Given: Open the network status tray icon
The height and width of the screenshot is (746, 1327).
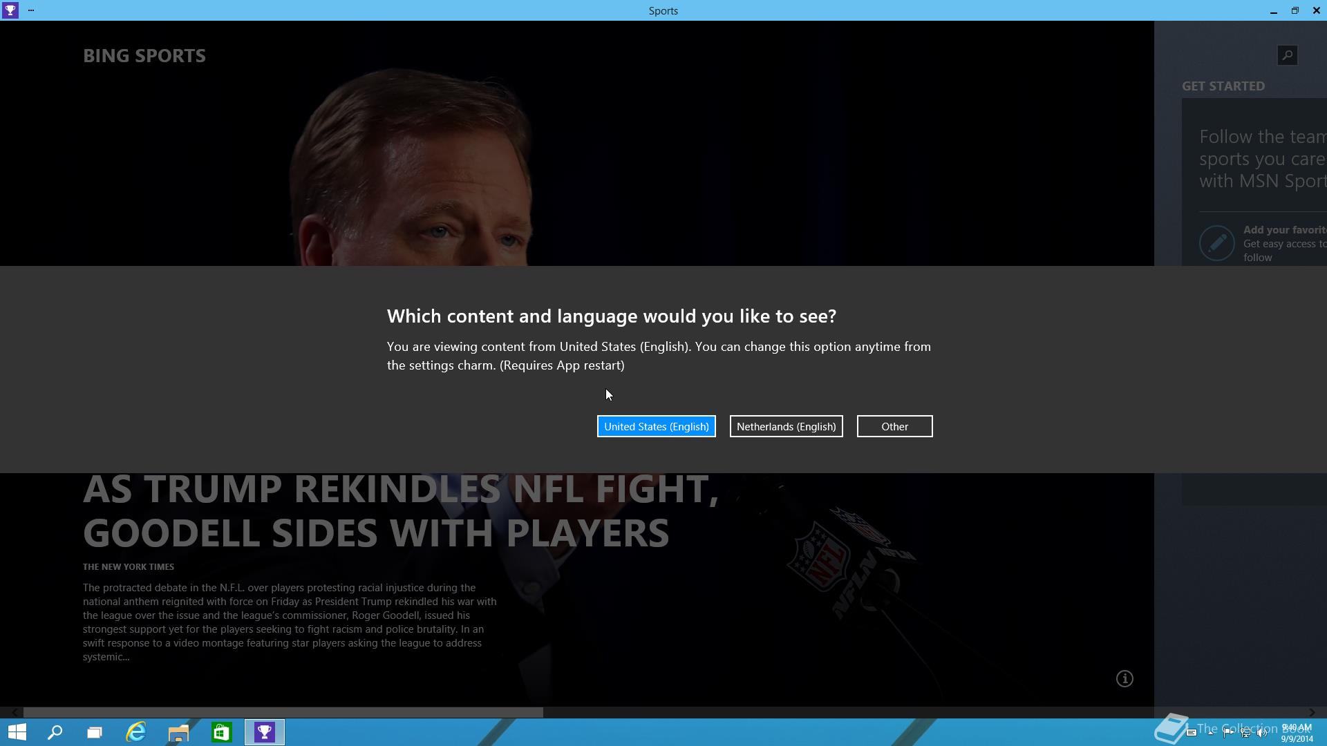Looking at the screenshot, I should (x=1245, y=732).
